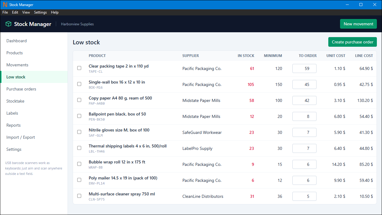Open the File menu

(5, 12)
